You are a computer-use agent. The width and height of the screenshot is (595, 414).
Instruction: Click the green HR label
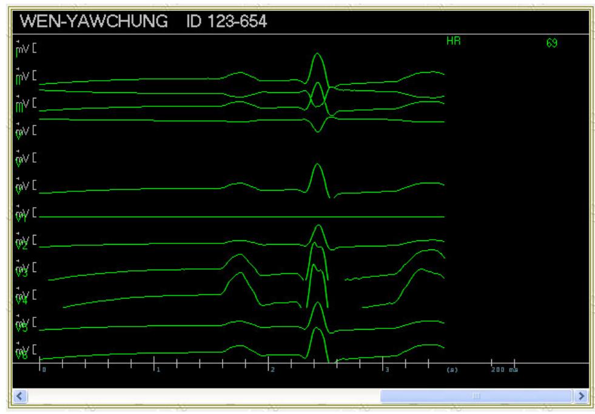tap(454, 41)
